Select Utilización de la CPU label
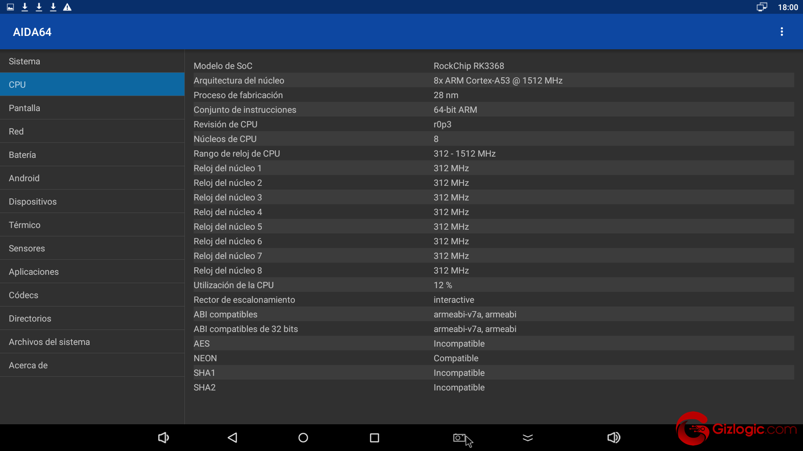 pos(233,285)
